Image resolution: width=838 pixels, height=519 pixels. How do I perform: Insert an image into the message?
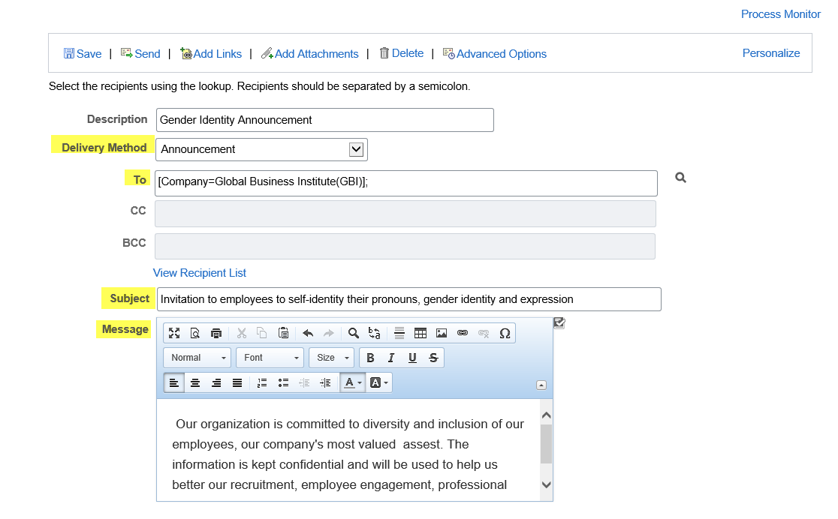click(x=442, y=334)
